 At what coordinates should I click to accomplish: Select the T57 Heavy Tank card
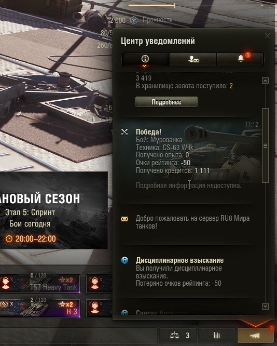click(x=40, y=284)
